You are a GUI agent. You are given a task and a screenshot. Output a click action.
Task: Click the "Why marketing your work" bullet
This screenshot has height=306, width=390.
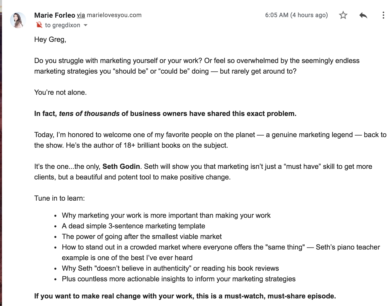166,215
